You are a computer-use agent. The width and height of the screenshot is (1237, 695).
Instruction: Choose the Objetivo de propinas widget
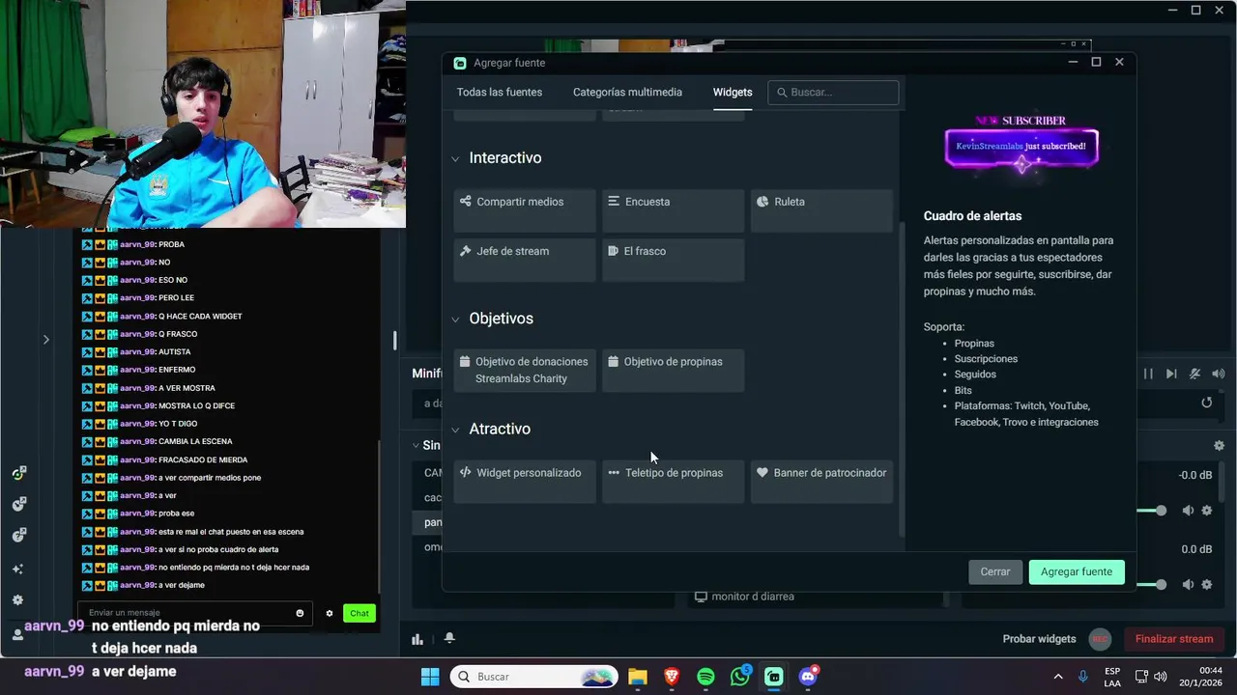674,370
